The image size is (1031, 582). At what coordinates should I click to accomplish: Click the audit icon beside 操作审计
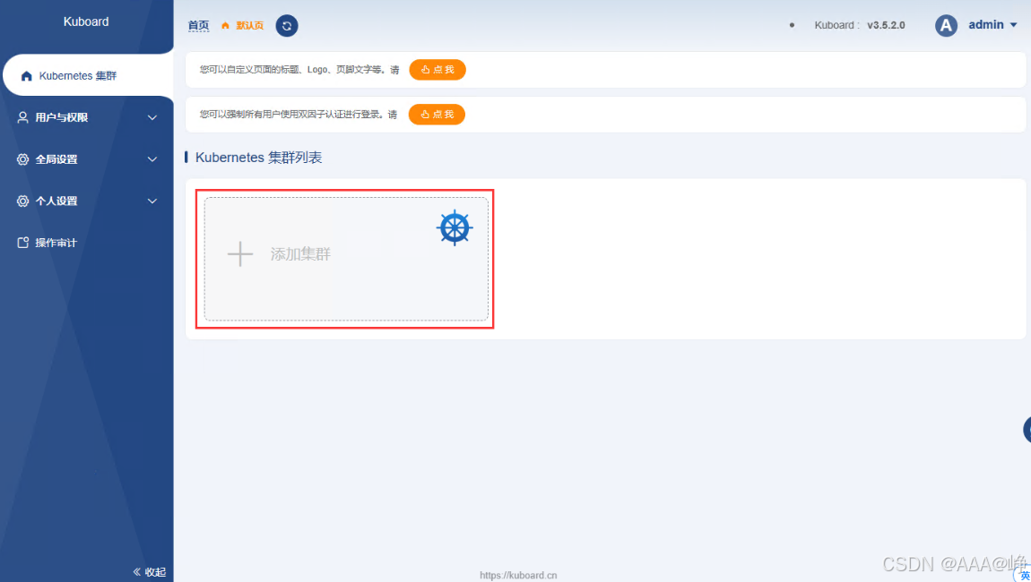[x=23, y=243]
